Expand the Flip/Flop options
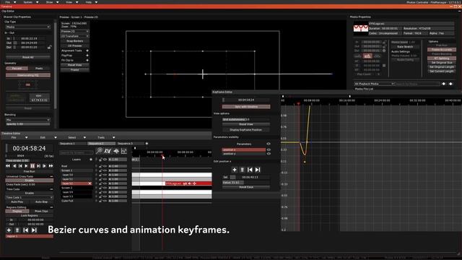Viewport: 462px width, 260px height. 87,56
